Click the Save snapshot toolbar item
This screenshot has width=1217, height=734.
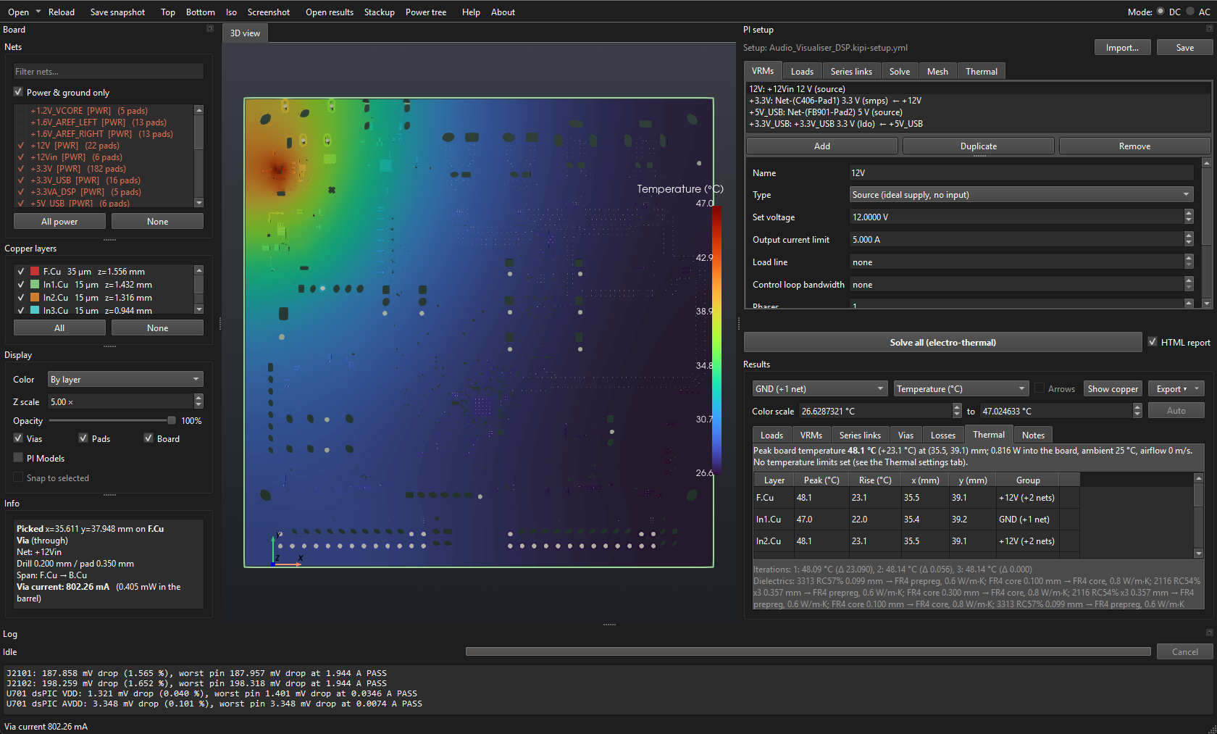[117, 12]
